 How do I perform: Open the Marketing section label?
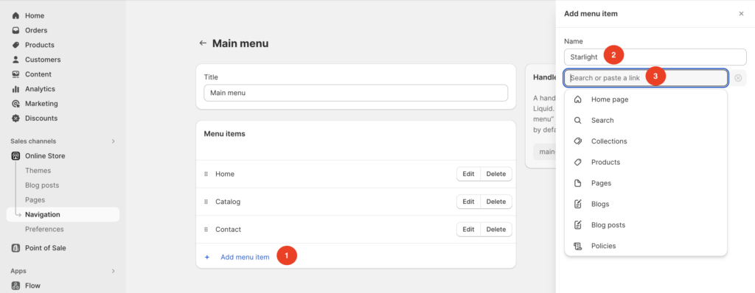click(x=41, y=104)
